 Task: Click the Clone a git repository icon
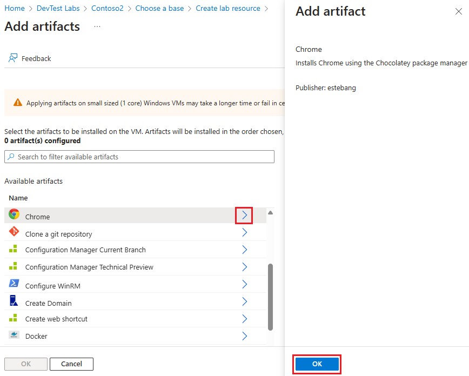(14, 232)
